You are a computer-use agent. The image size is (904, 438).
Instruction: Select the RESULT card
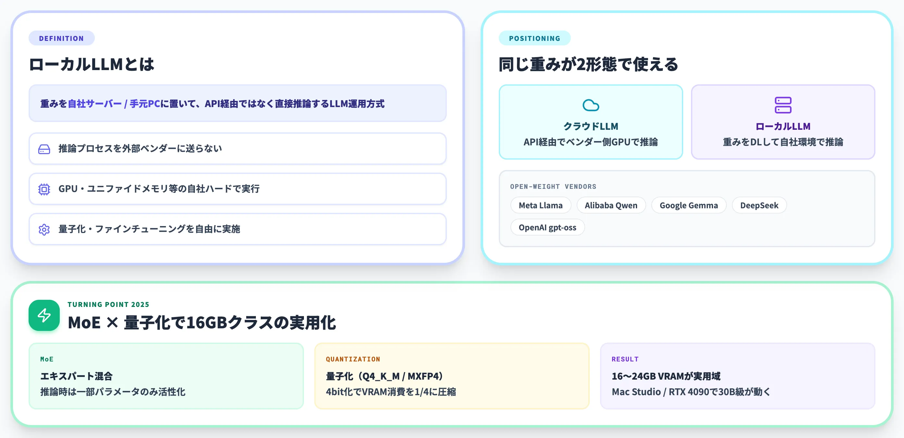pos(737,376)
